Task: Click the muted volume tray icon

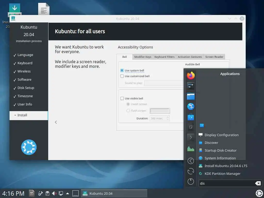Action: point(54,193)
